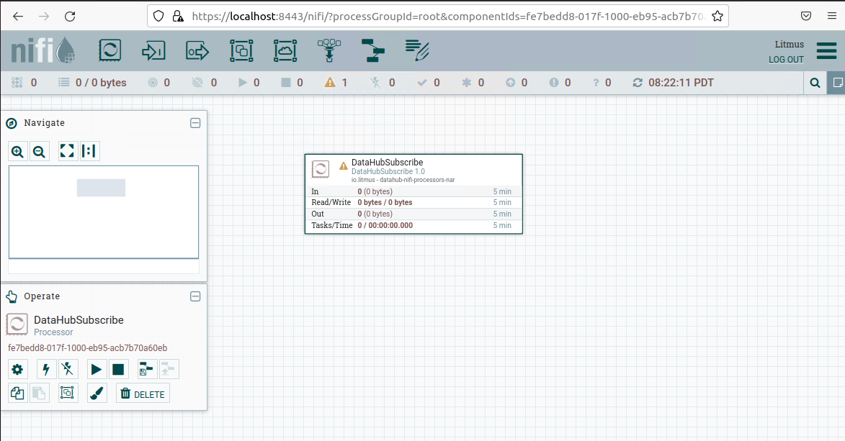Open the flow search magnifier
The image size is (845, 441).
coord(815,83)
